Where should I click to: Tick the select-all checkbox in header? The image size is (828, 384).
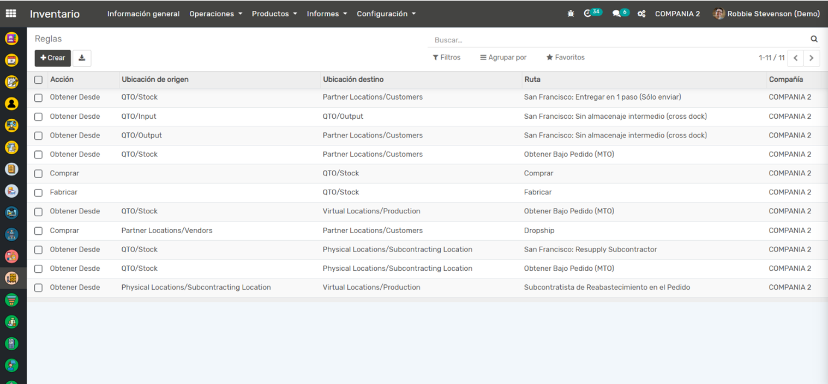click(38, 80)
